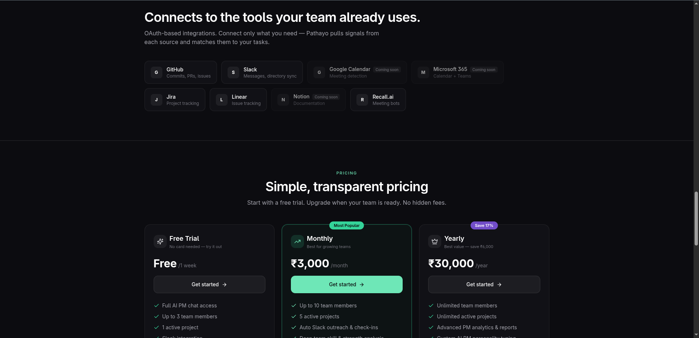This screenshot has width=699, height=338.
Task: Click Get started on Free Trial plan
Action: (x=209, y=284)
